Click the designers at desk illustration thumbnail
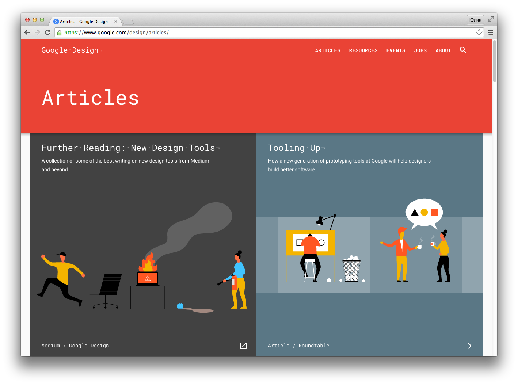Image resolution: width=518 pixels, height=385 pixels. [x=370, y=245]
